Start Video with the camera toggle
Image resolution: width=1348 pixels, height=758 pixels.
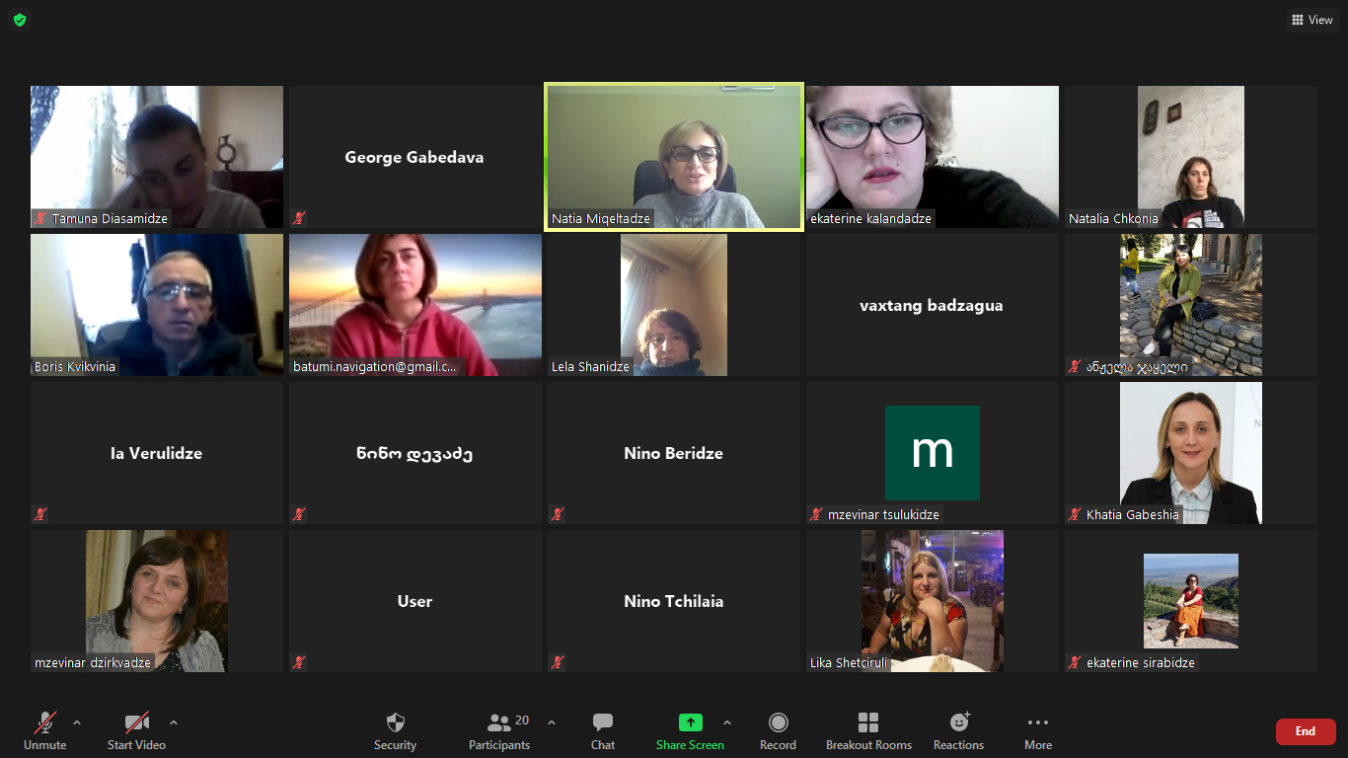136,731
